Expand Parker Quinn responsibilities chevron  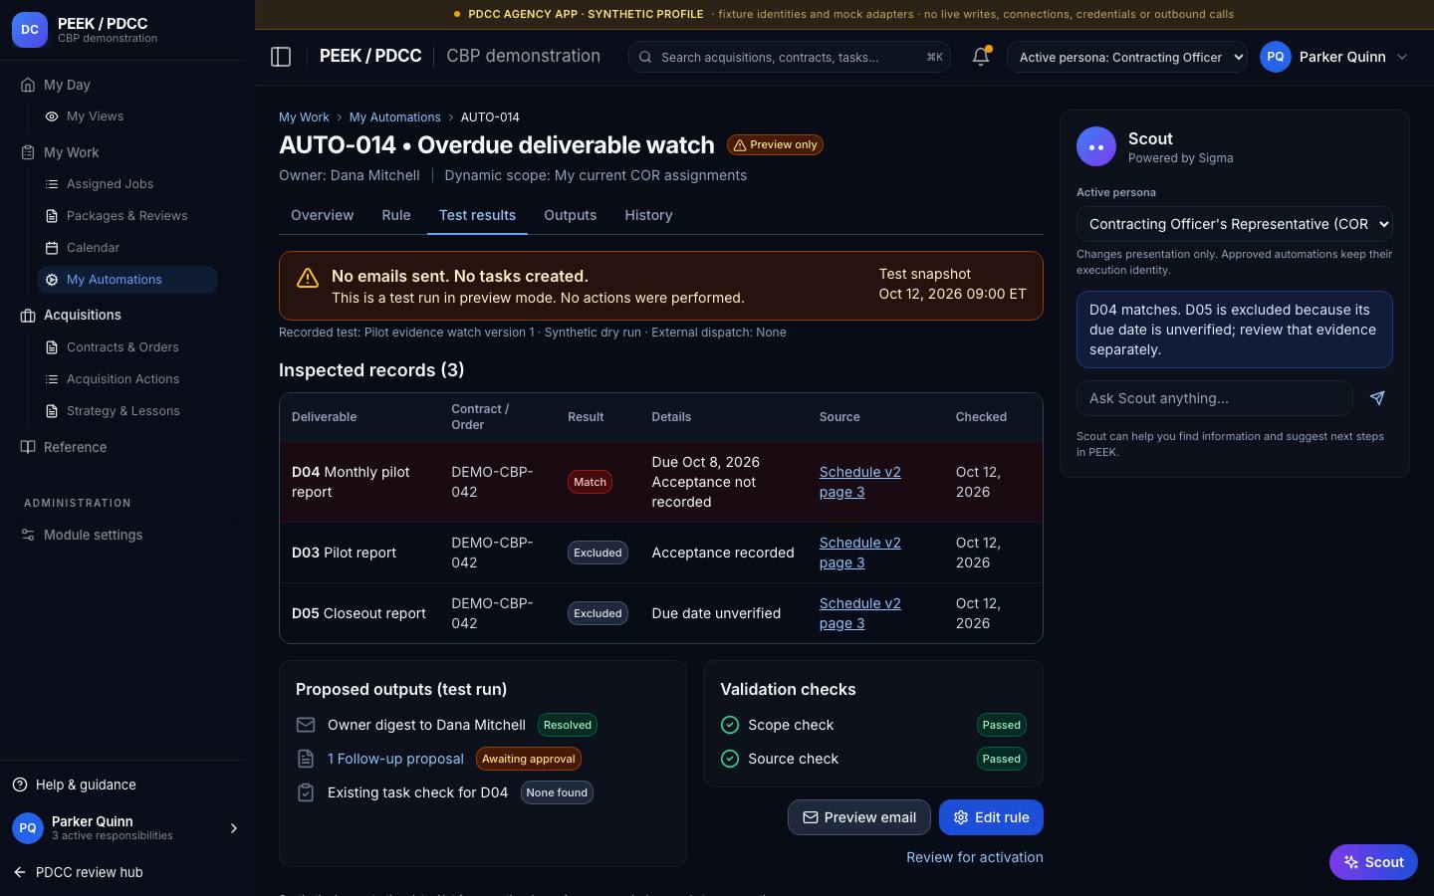point(234,828)
